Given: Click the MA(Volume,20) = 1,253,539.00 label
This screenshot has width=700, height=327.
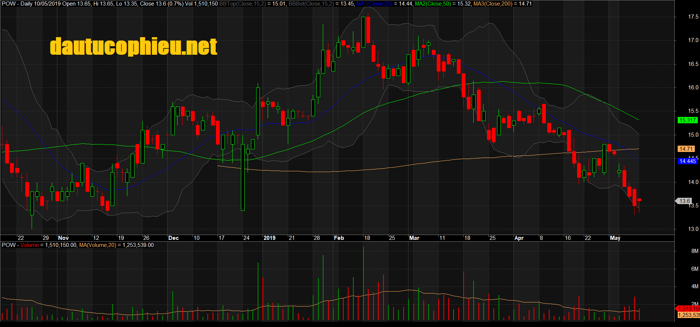Looking at the screenshot, I should pos(117,245).
